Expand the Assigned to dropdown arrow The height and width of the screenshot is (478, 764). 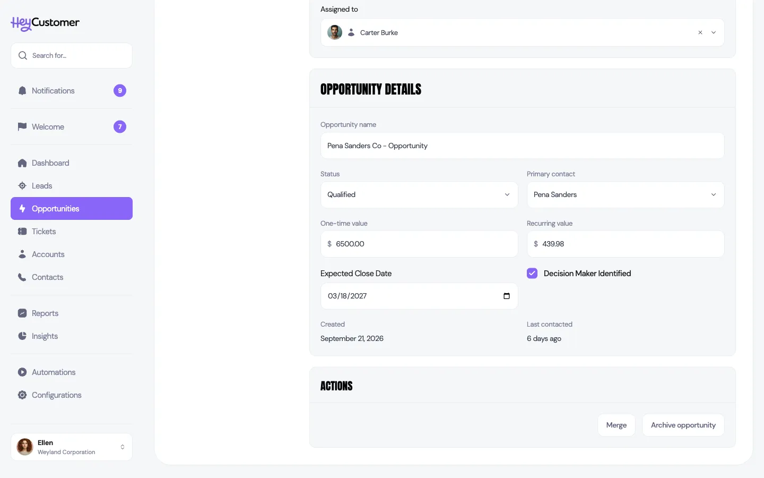click(x=714, y=32)
